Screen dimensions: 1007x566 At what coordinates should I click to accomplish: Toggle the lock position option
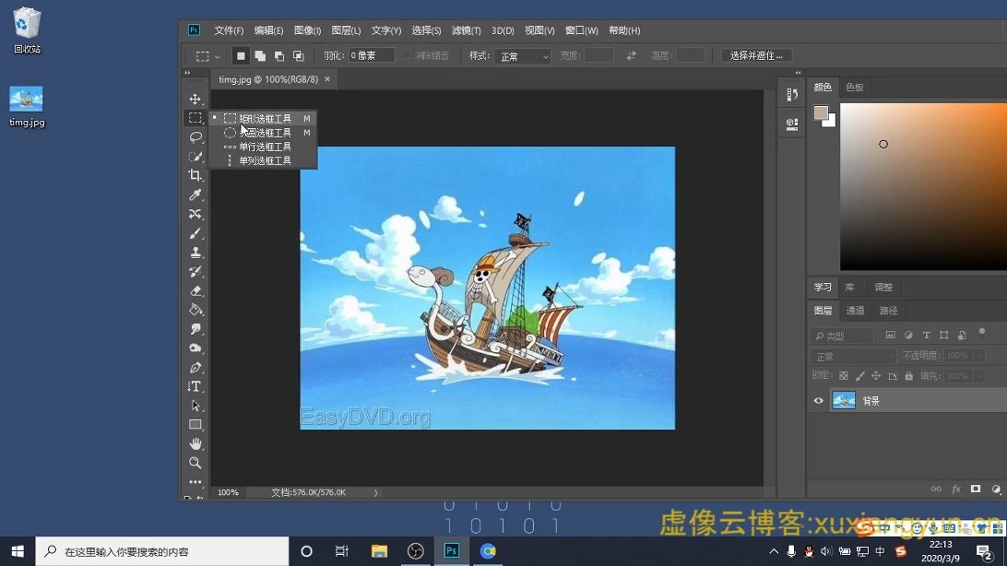[x=876, y=375]
